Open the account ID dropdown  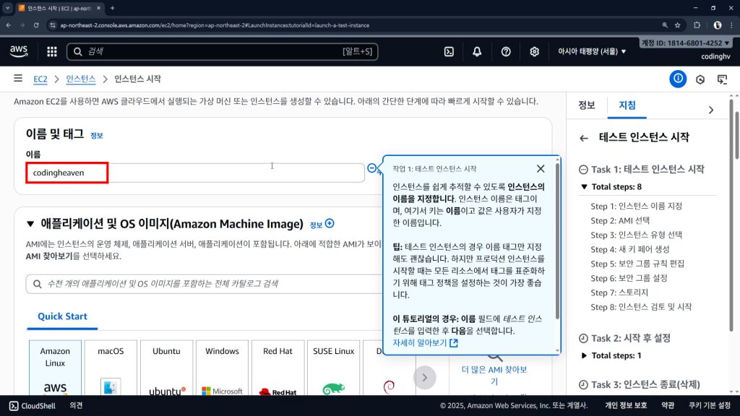point(685,43)
